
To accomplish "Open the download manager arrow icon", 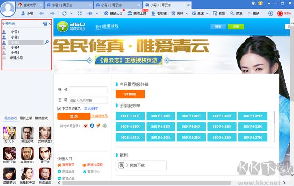I will pyautogui.click(x=270, y=13).
